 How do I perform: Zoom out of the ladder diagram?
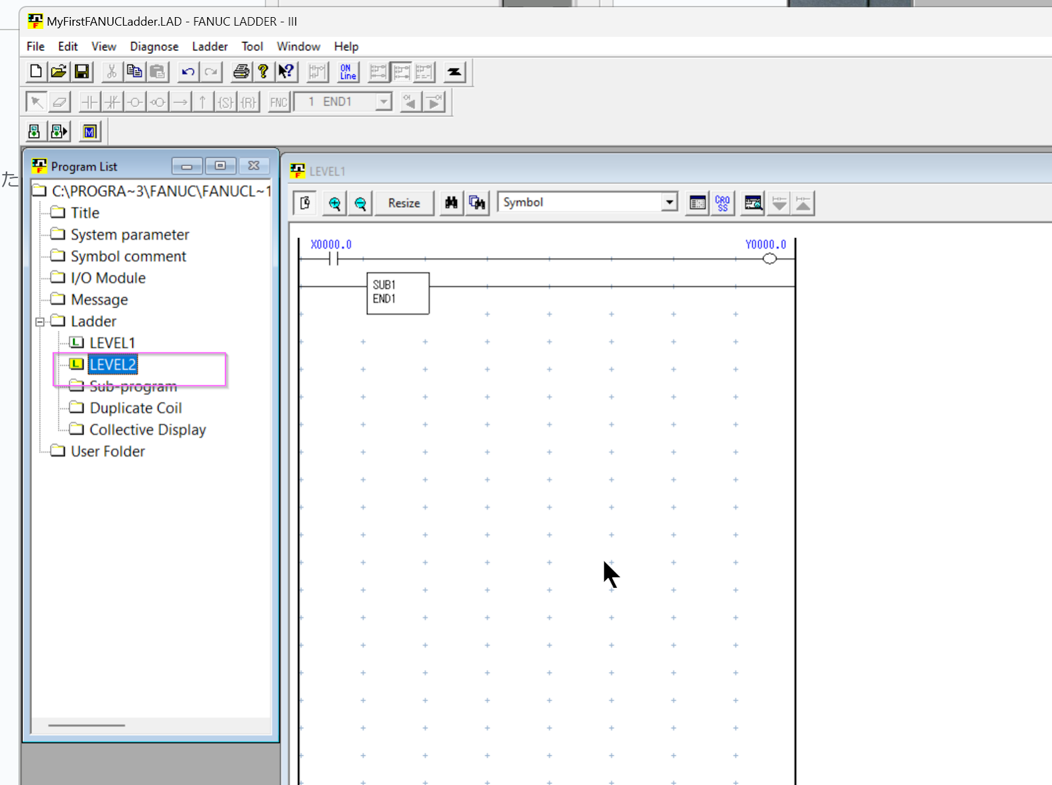pos(360,203)
